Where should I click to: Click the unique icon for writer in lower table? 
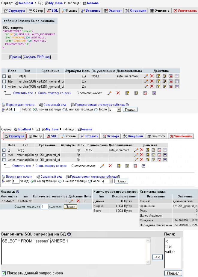(x=159, y=160)
